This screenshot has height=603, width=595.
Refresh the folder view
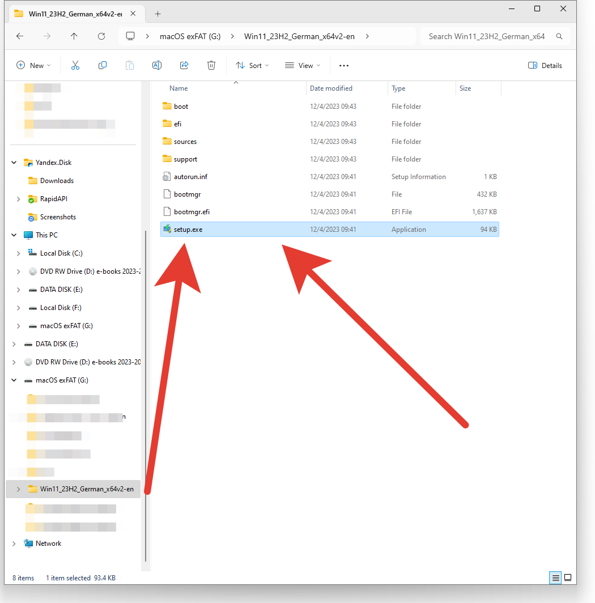point(101,36)
